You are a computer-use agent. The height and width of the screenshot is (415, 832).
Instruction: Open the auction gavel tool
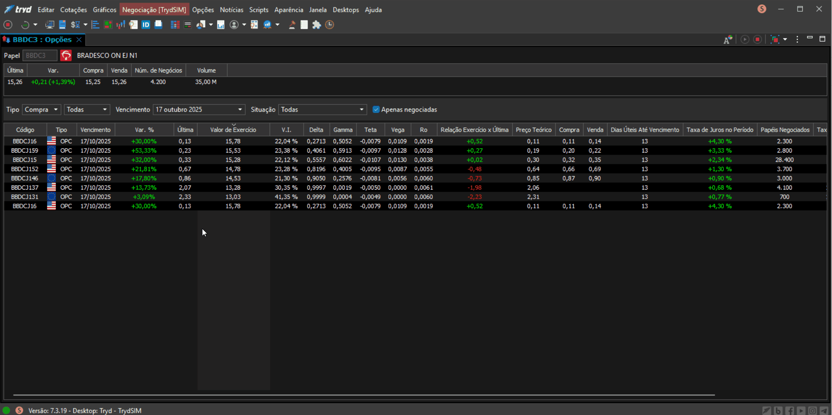pyautogui.click(x=292, y=25)
